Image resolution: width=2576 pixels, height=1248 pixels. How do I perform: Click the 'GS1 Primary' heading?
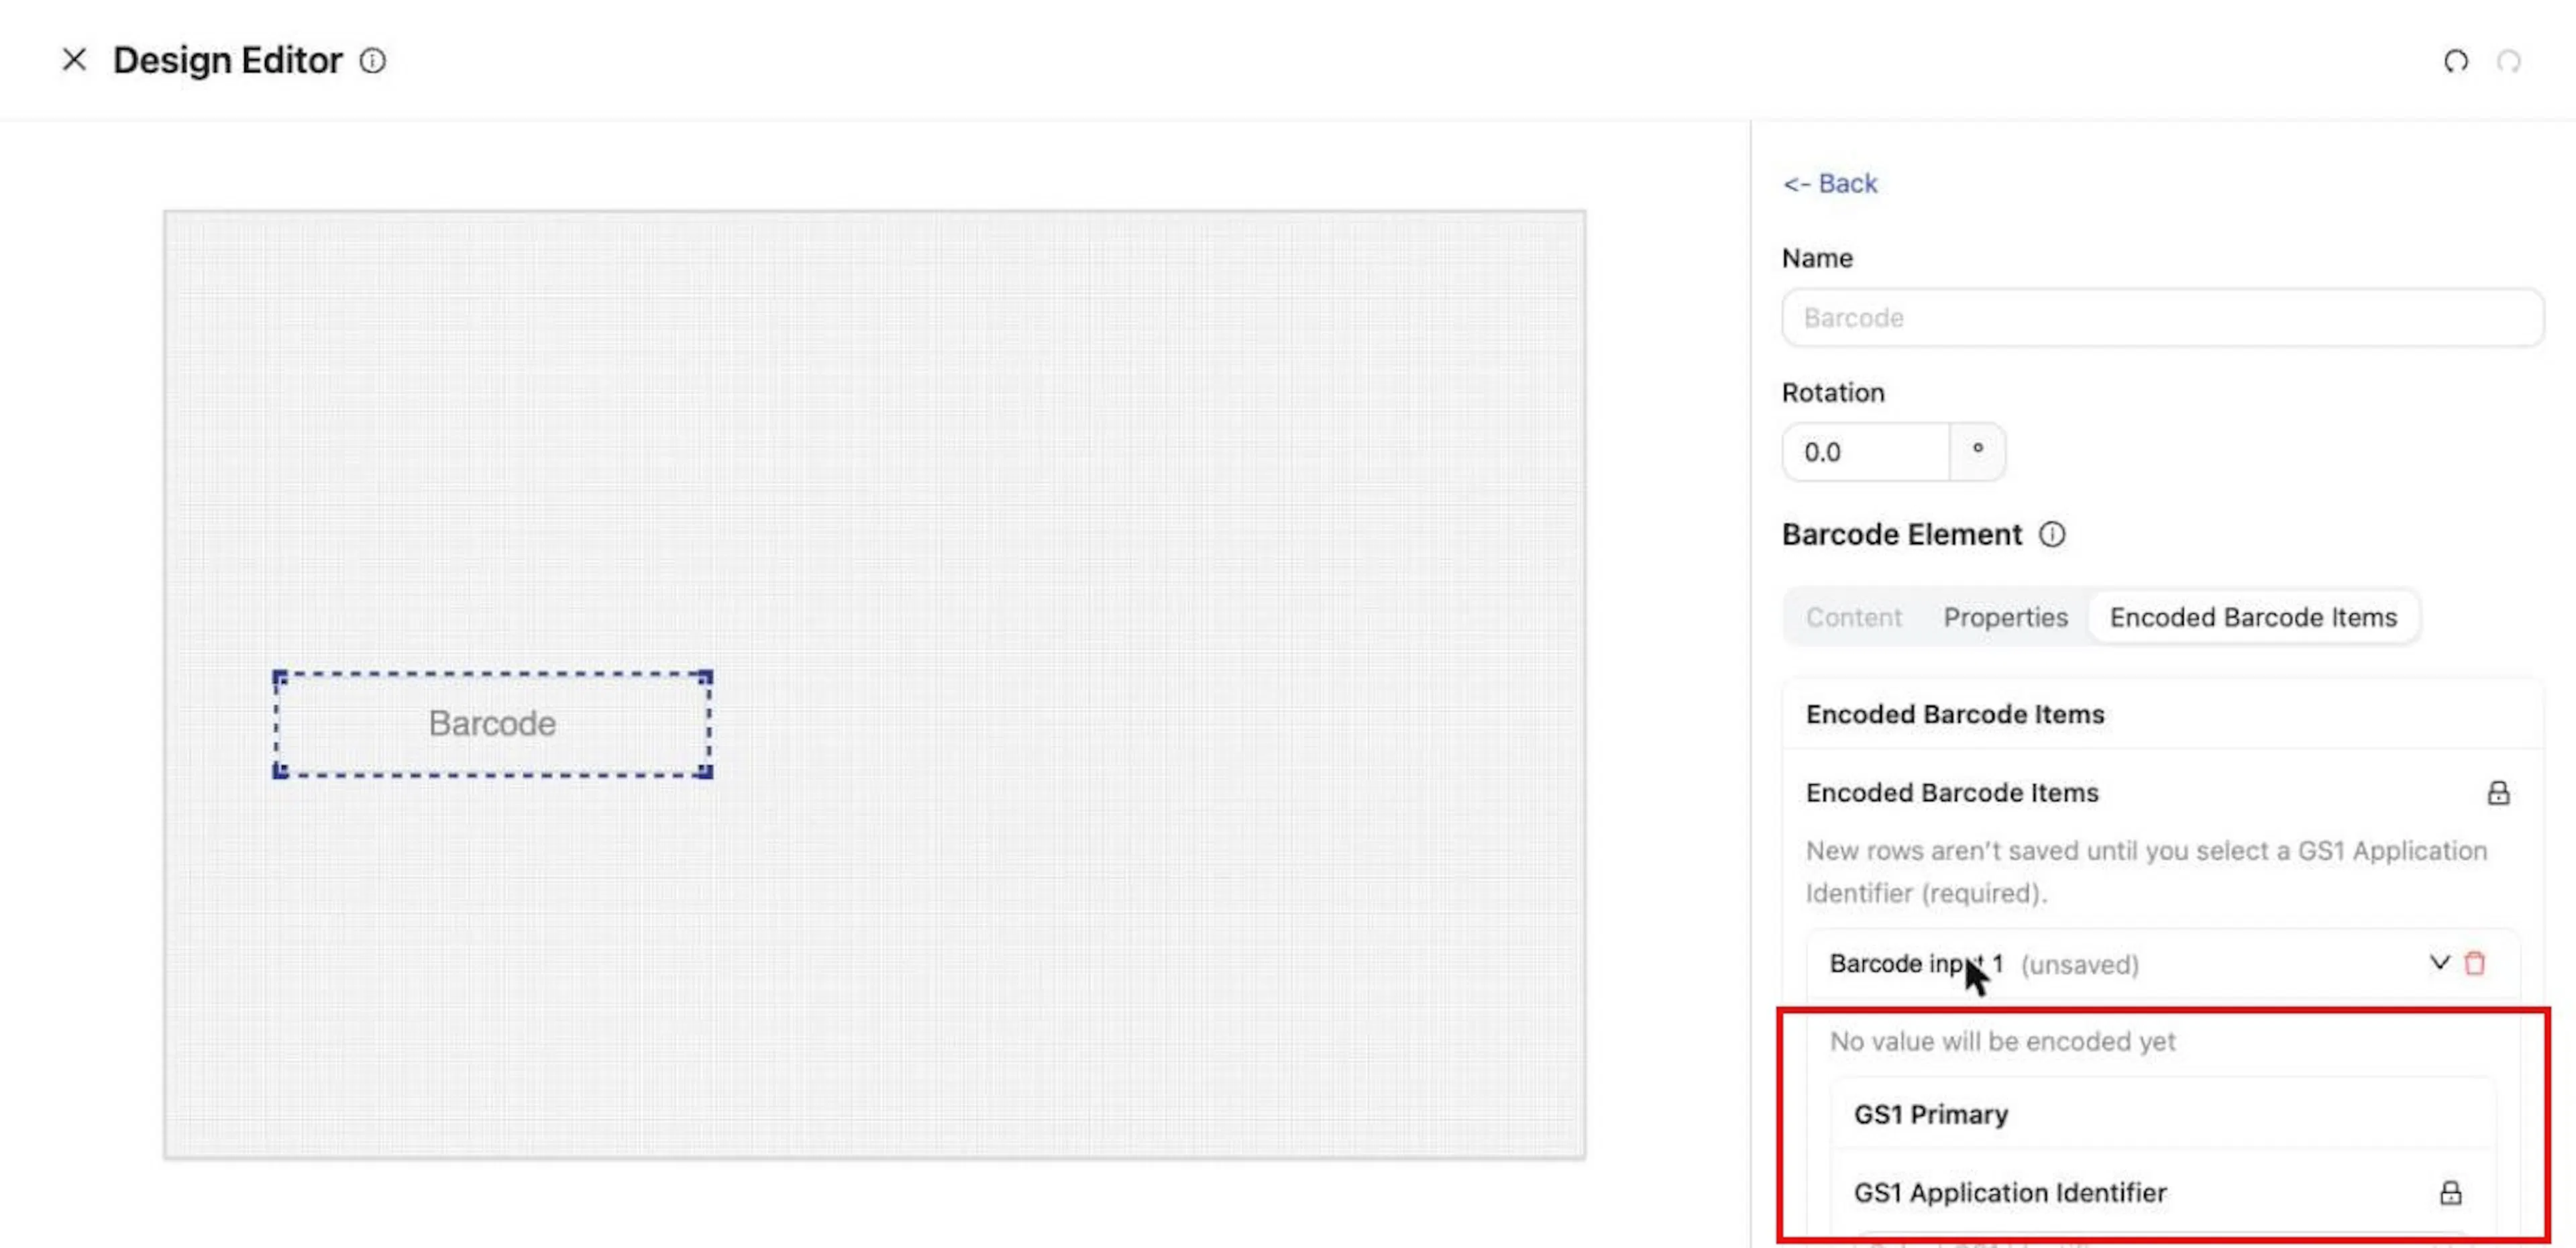pos(1930,1114)
